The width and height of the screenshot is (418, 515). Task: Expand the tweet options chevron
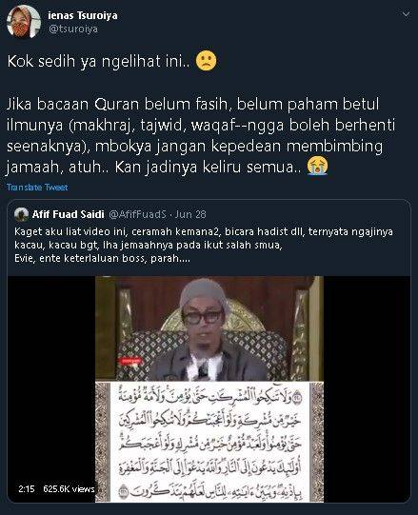point(407,14)
